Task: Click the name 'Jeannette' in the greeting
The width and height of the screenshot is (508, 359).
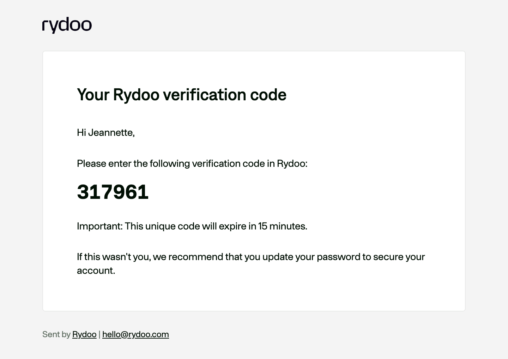Action: coord(110,133)
